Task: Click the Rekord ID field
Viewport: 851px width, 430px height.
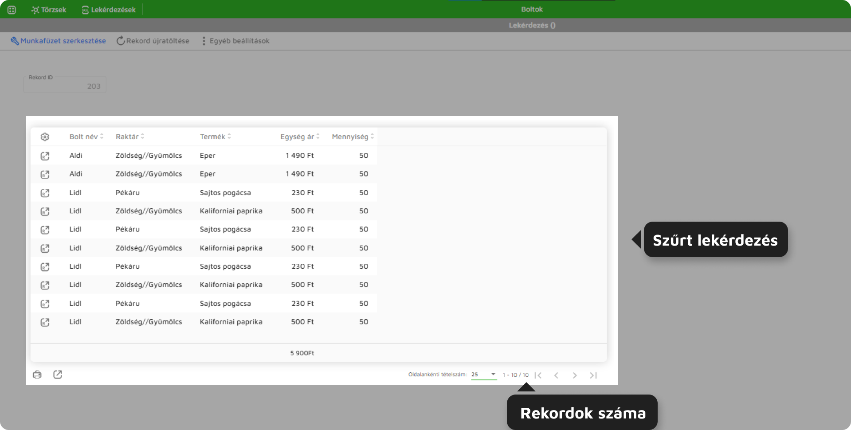Action: pyautogui.click(x=65, y=84)
